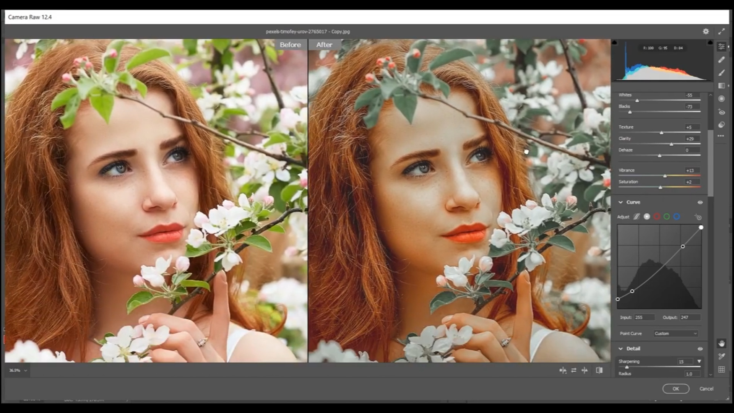Collapse the Detail section
This screenshot has height=413, width=734.
[620, 349]
